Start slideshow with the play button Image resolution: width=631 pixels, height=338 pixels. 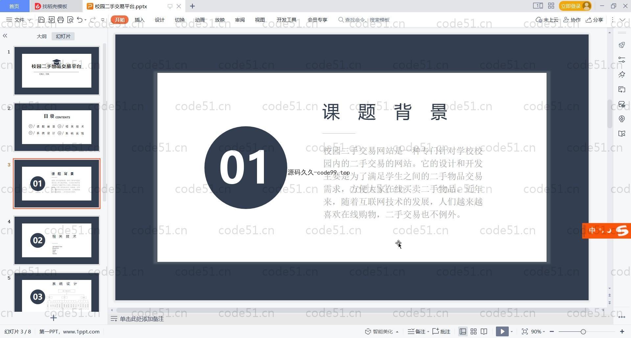(502, 331)
